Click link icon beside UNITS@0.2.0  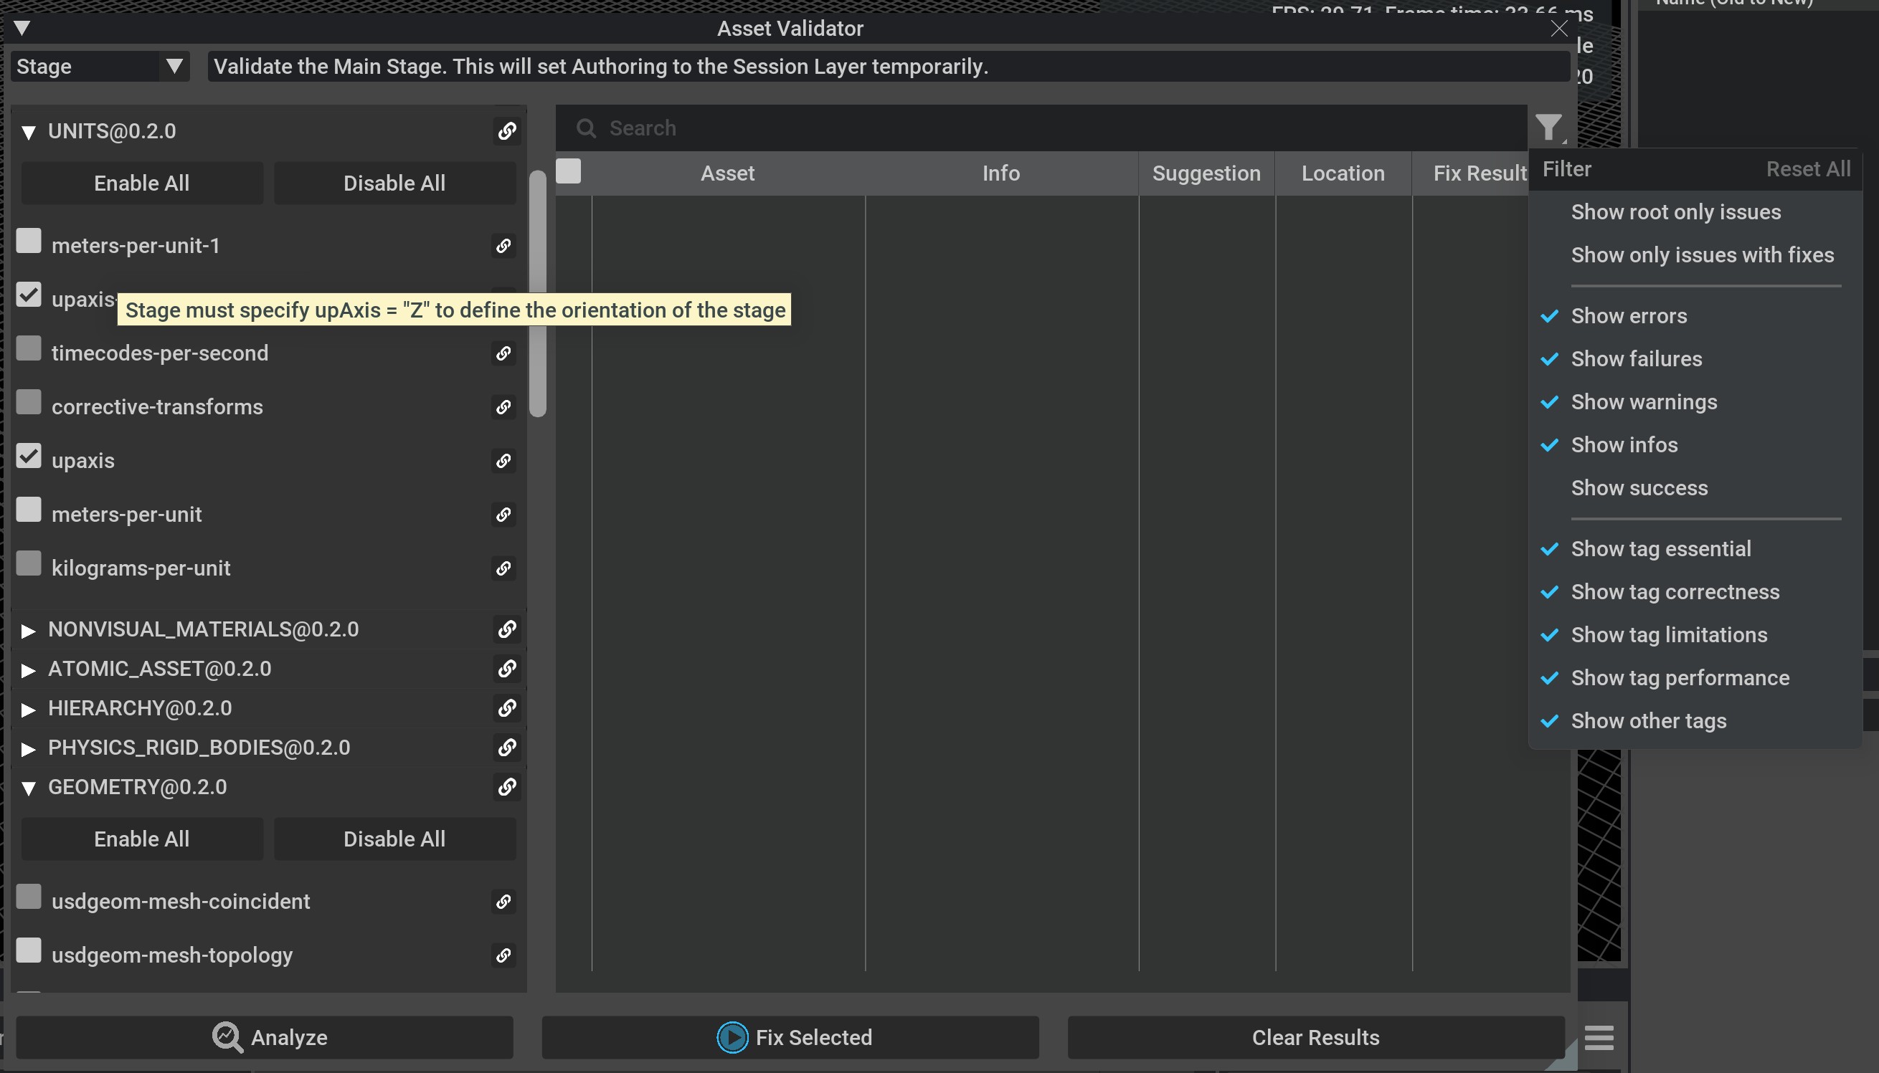pyautogui.click(x=506, y=131)
